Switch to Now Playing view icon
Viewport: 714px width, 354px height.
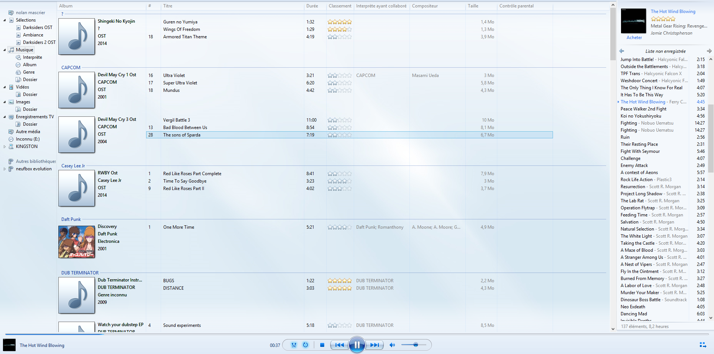click(702, 345)
